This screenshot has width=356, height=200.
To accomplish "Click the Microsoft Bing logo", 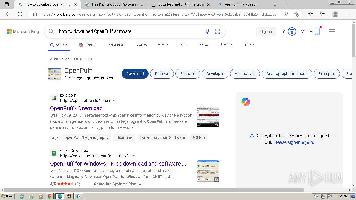I will tap(23, 31).
